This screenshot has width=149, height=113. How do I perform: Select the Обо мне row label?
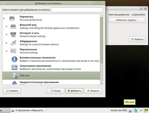click(x=25, y=76)
